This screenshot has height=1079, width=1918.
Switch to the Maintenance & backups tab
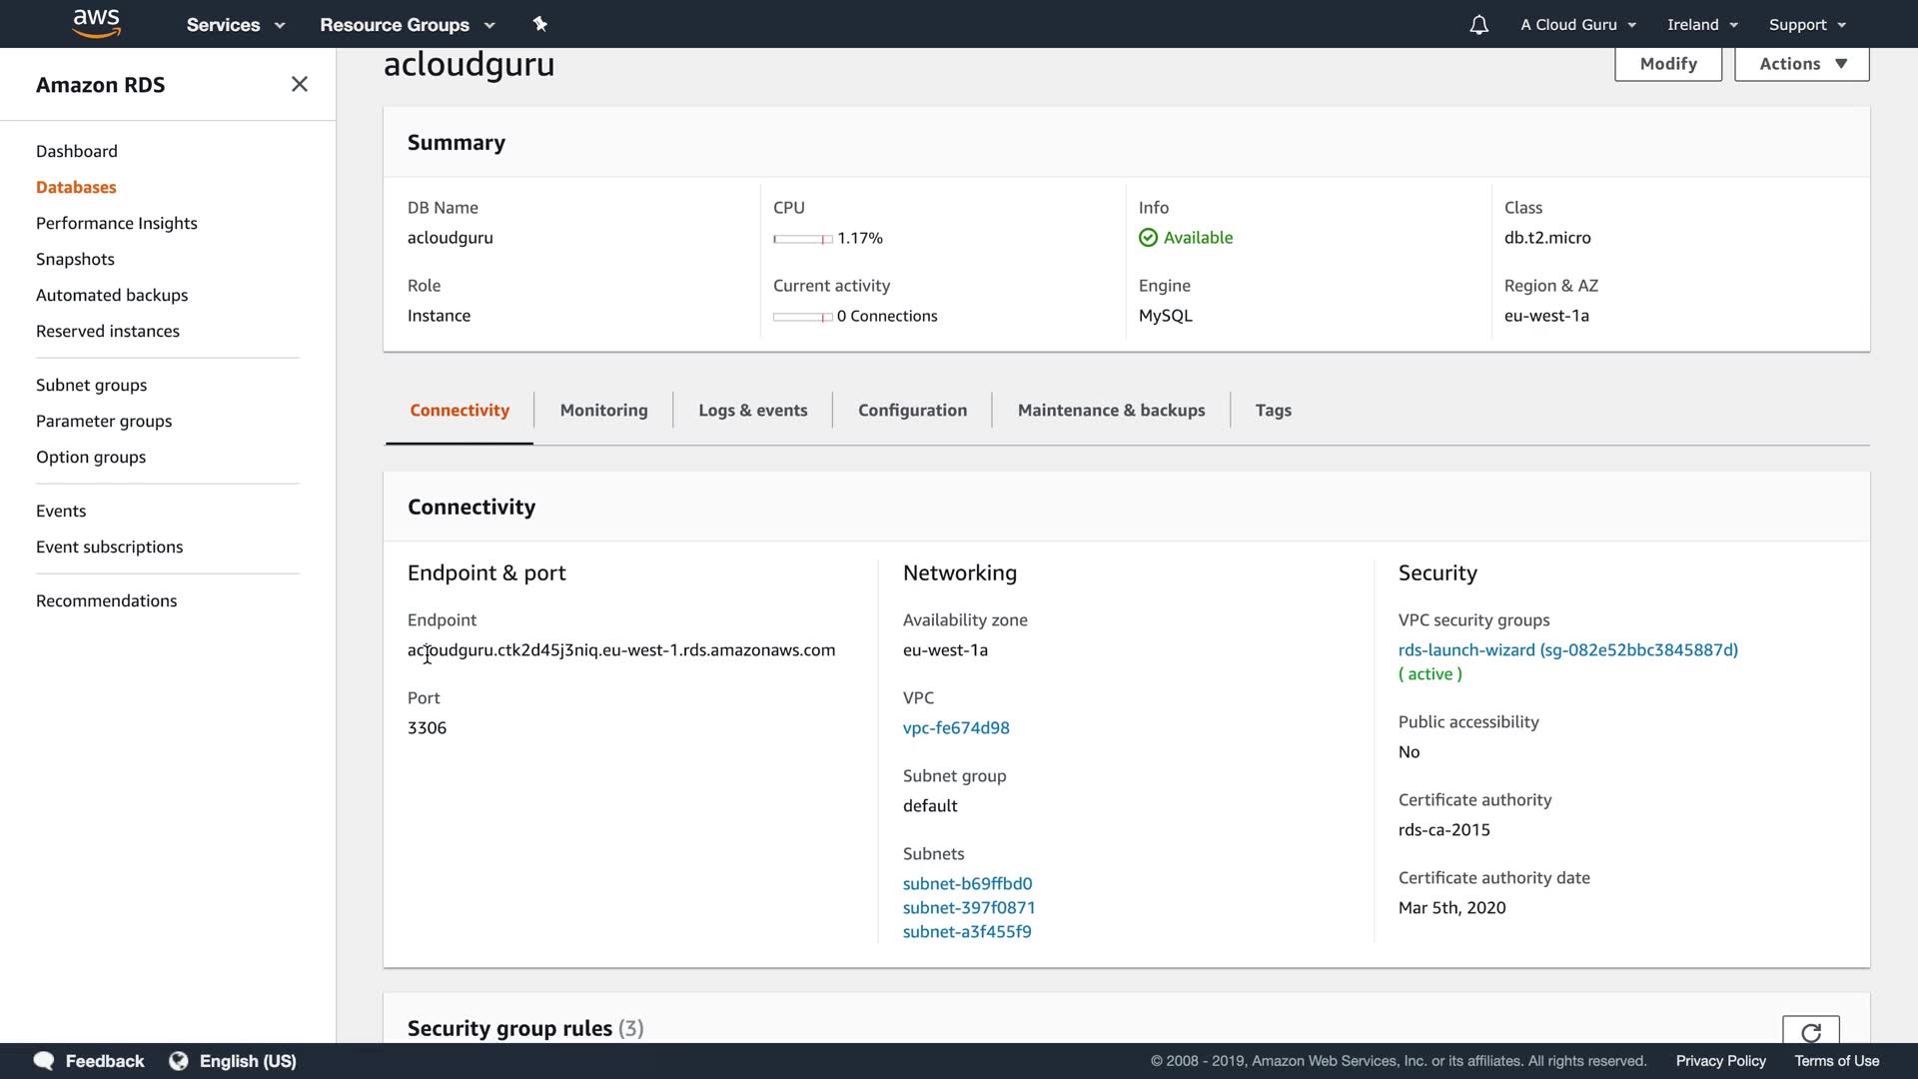(x=1111, y=411)
